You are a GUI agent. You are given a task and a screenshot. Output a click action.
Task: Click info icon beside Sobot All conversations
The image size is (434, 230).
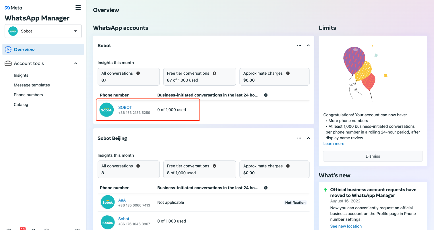[138, 73]
